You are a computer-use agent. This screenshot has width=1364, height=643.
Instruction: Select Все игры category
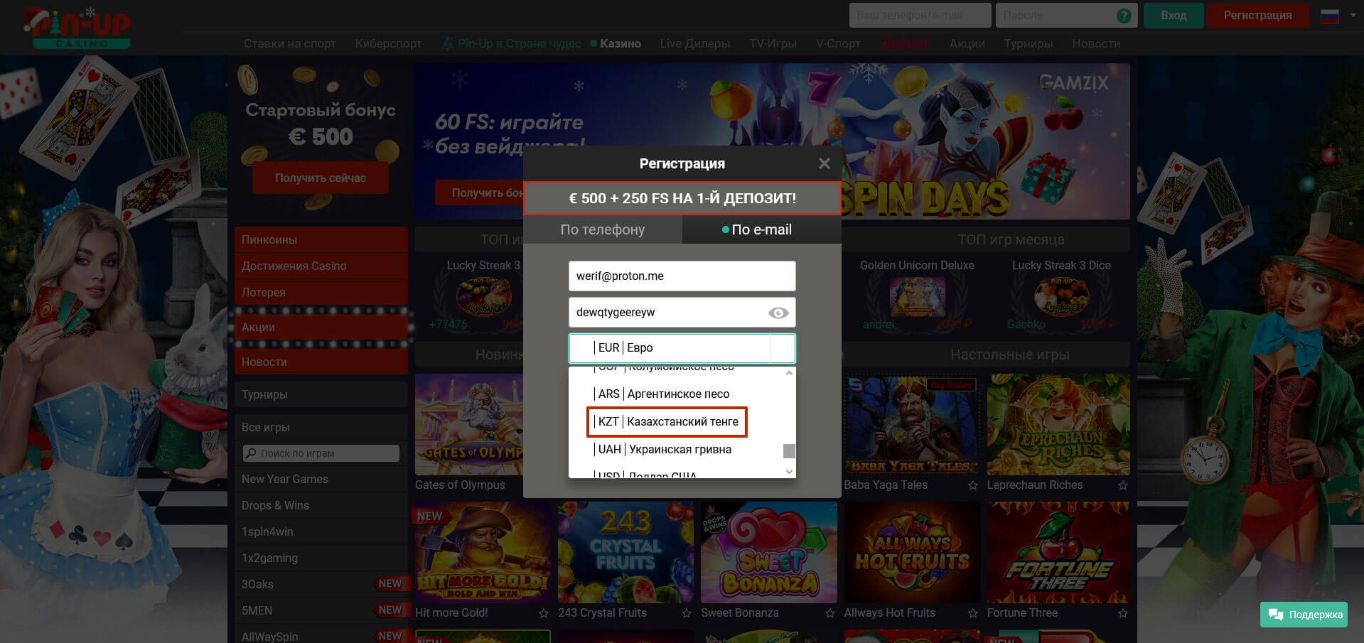pyautogui.click(x=321, y=428)
